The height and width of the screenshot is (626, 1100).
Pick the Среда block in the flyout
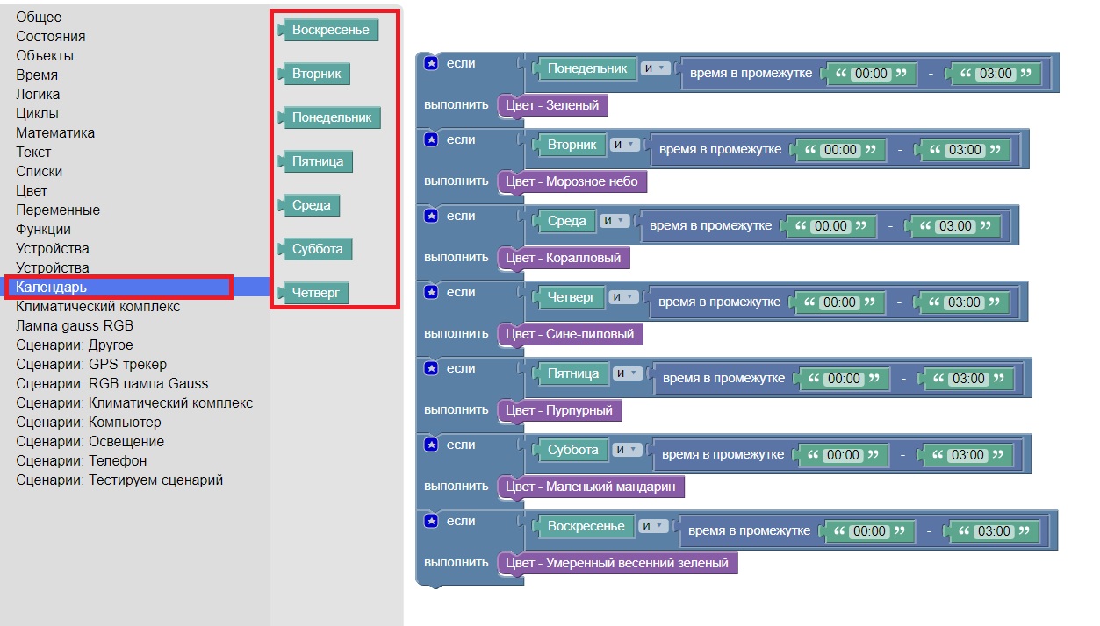pyautogui.click(x=311, y=205)
